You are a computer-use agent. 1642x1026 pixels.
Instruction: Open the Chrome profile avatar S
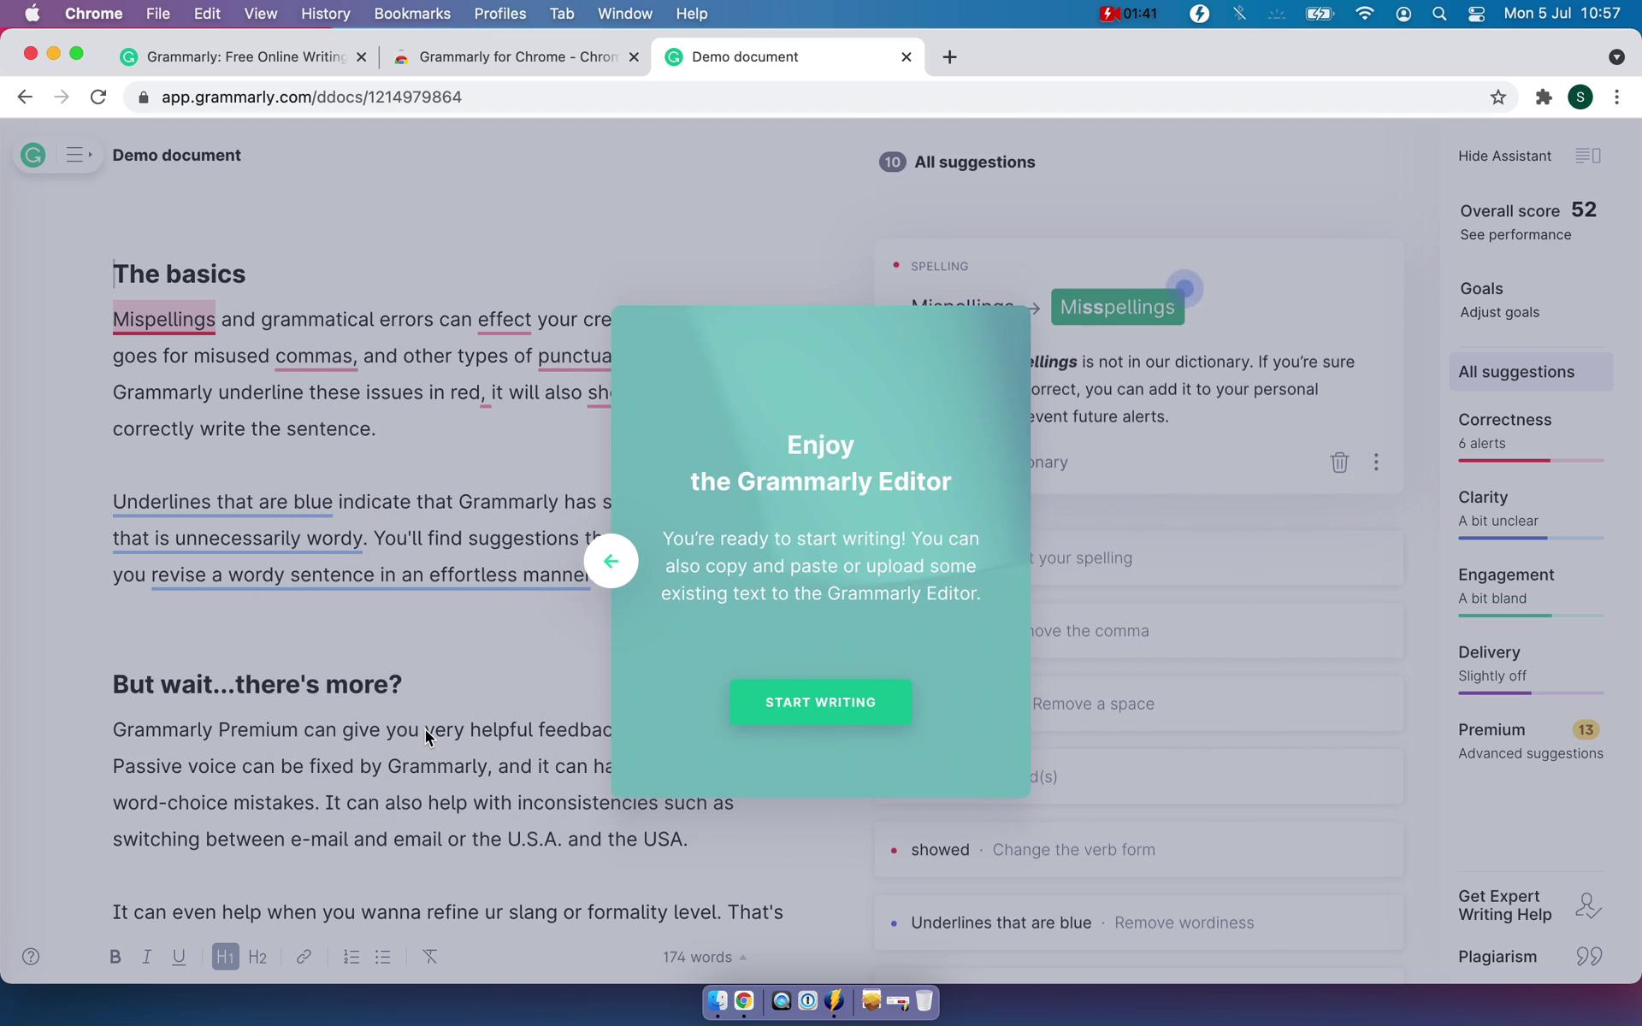[1580, 97]
